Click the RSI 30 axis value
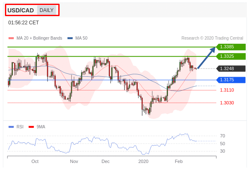This screenshot has height=170, width=249. pyautogui.click(x=223, y=151)
